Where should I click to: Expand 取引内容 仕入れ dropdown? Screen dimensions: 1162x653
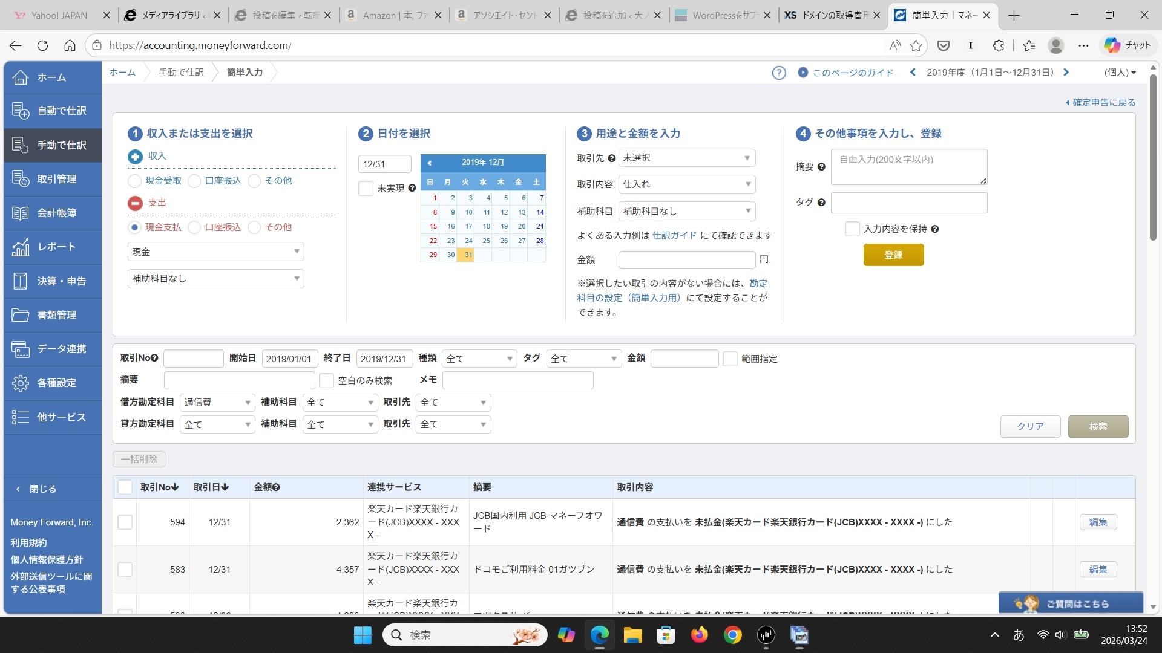[x=686, y=184]
